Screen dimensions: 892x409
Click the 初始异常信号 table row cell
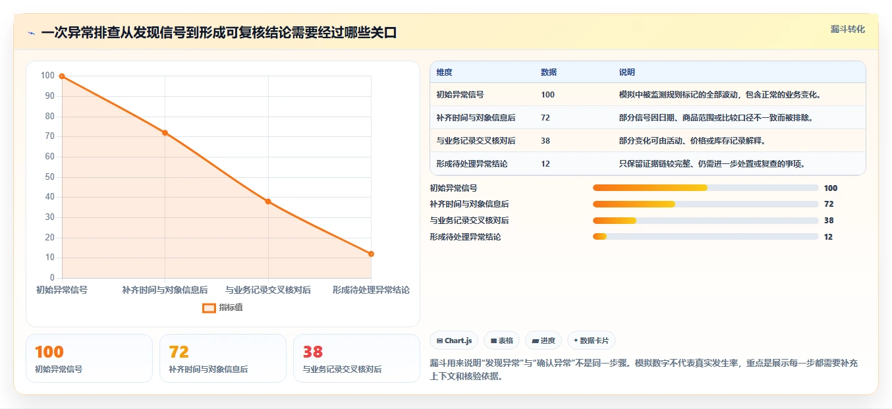pyautogui.click(x=460, y=95)
